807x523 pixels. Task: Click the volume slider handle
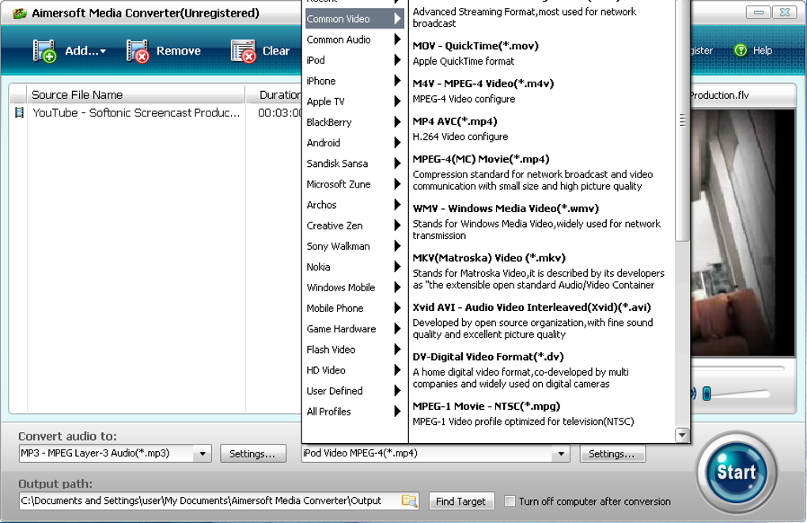[707, 394]
